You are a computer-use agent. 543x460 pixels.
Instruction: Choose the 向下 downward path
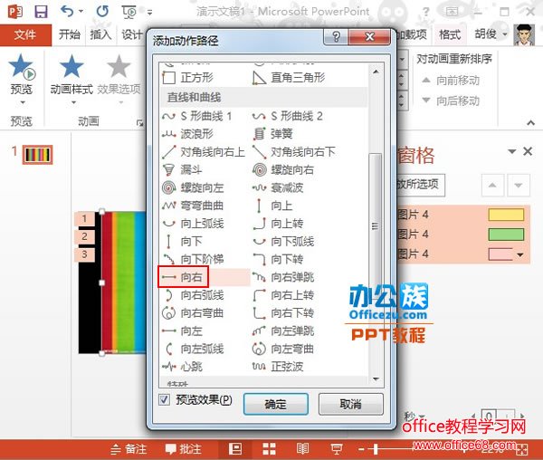[x=183, y=242]
